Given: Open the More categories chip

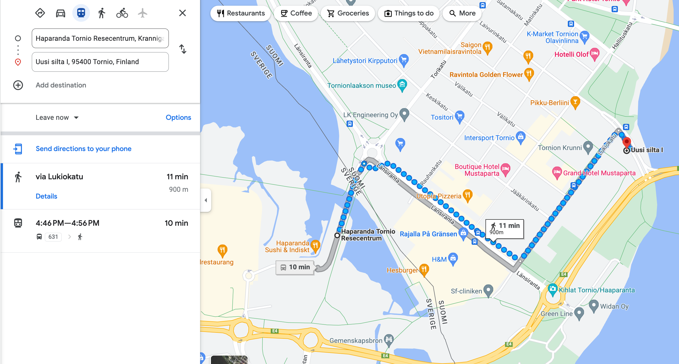Looking at the screenshot, I should 462,13.
